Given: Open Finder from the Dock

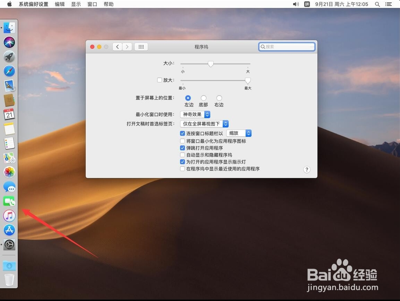Looking at the screenshot, I should (x=9, y=27).
